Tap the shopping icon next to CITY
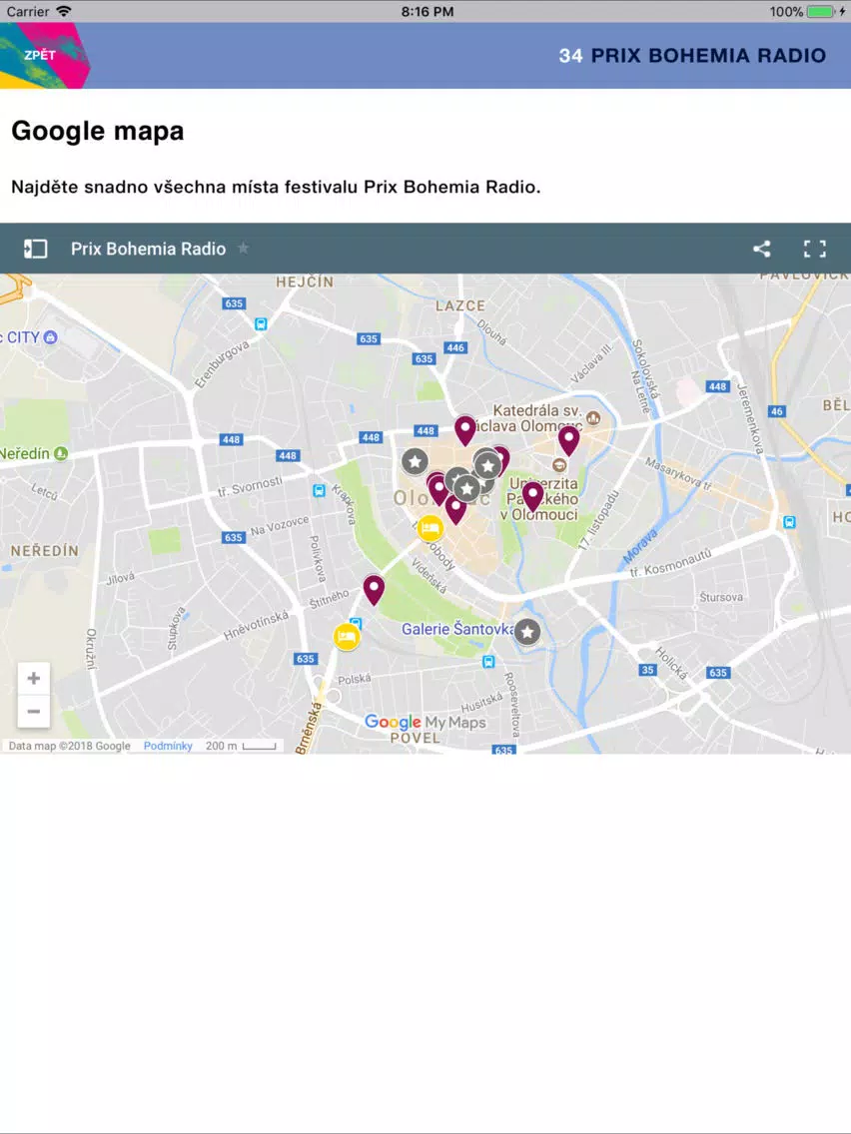The image size is (851, 1134). (x=50, y=337)
